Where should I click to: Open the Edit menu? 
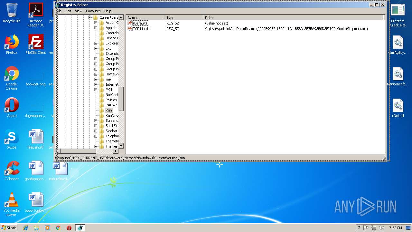pyautogui.click(x=68, y=11)
